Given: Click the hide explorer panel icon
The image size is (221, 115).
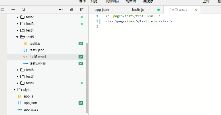Looking at the screenshot, I should pyautogui.click(x=82, y=9).
